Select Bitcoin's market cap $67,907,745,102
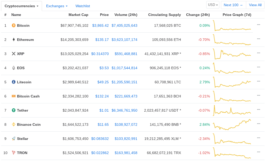This screenshot has width=265, height=161. [74, 25]
